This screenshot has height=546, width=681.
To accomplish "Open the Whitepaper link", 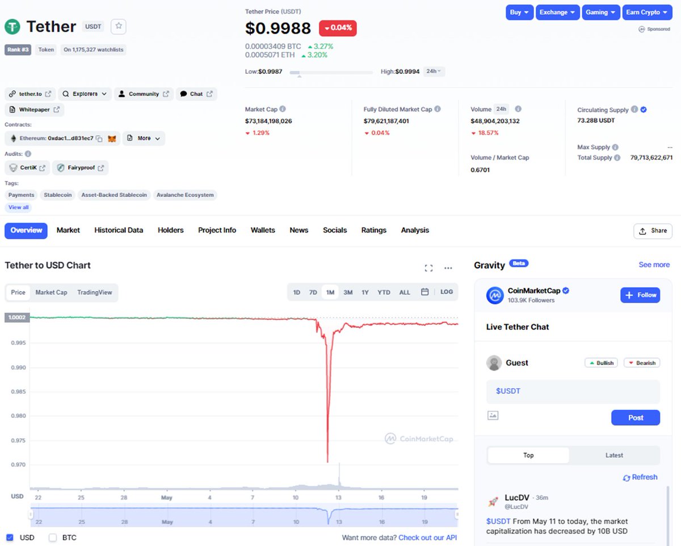I will 35,110.
